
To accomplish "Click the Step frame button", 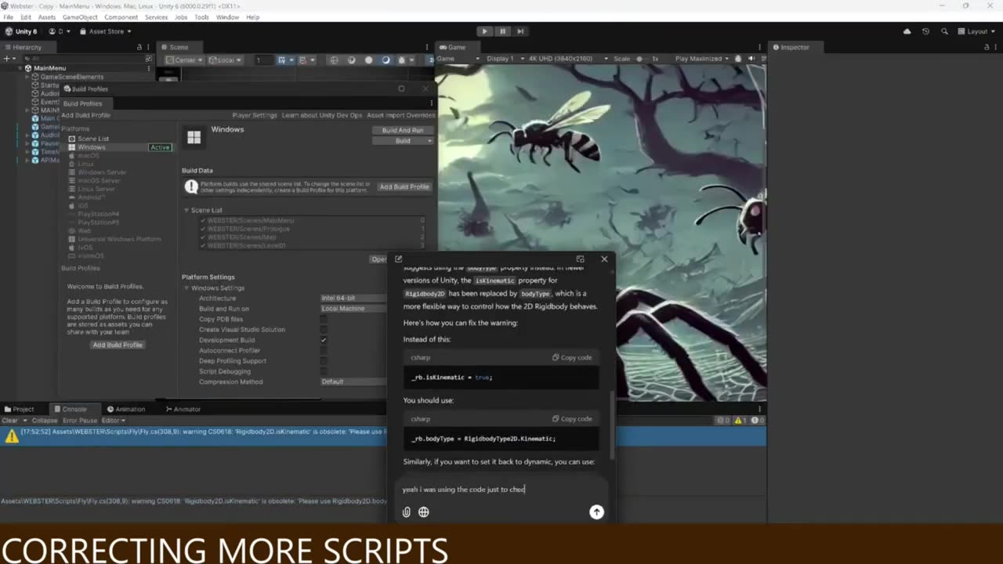I will tap(520, 31).
